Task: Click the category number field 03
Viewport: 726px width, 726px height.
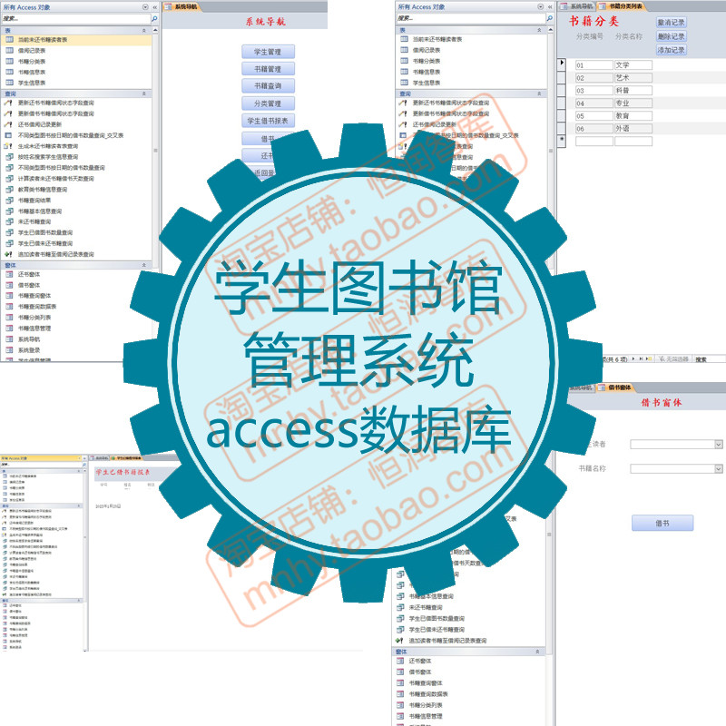Action: point(594,90)
